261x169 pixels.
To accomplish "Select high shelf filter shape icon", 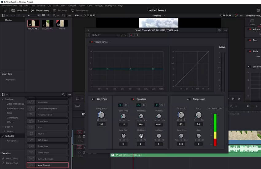I will click(156, 105).
